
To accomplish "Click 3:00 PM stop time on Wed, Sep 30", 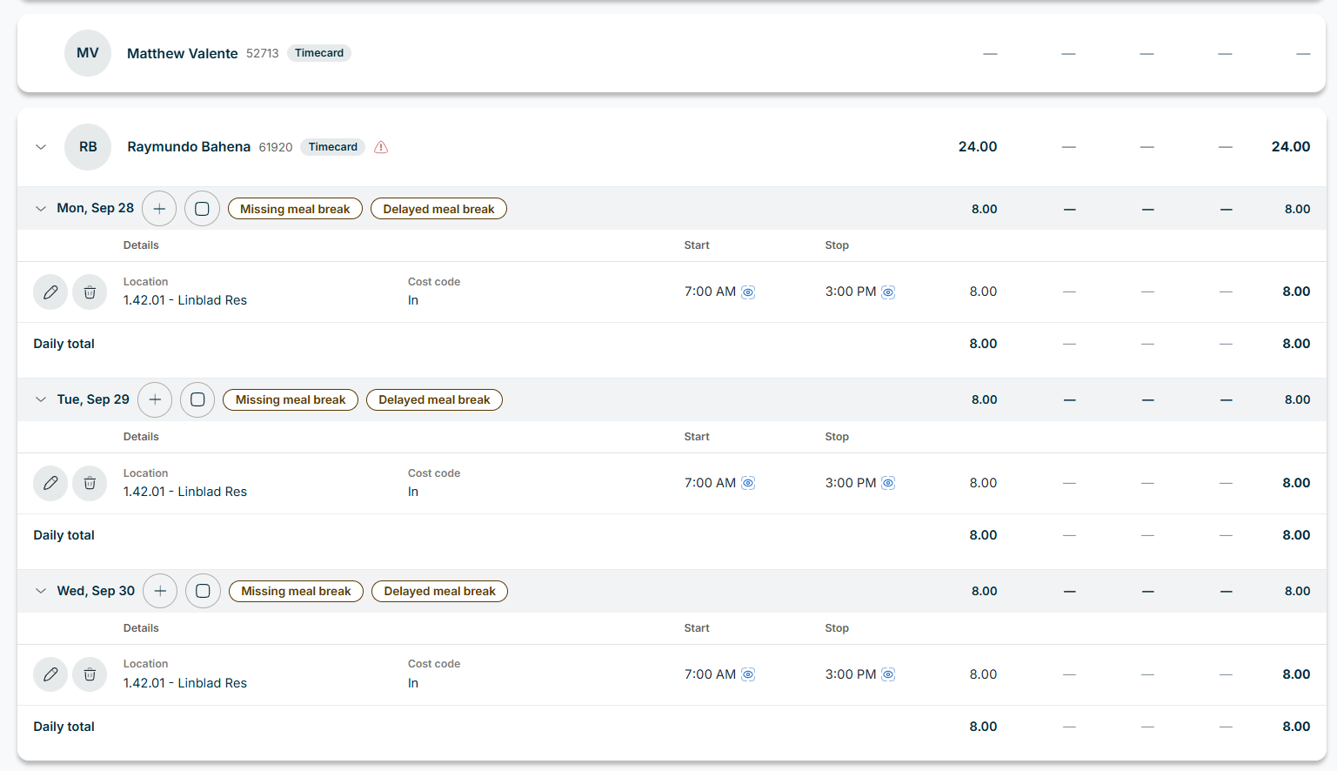I will (851, 674).
